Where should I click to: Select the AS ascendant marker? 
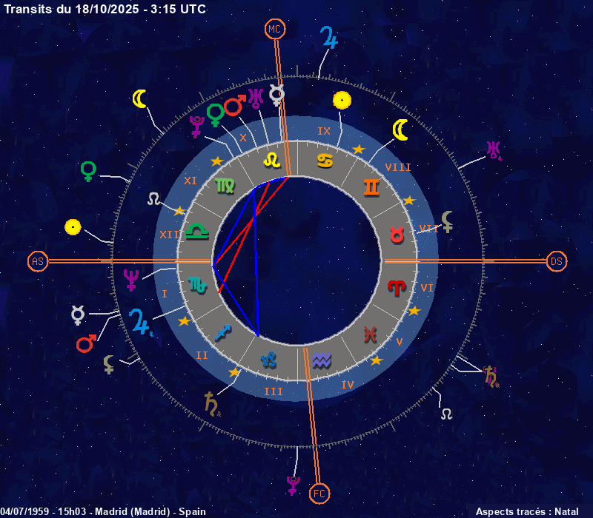(x=37, y=261)
